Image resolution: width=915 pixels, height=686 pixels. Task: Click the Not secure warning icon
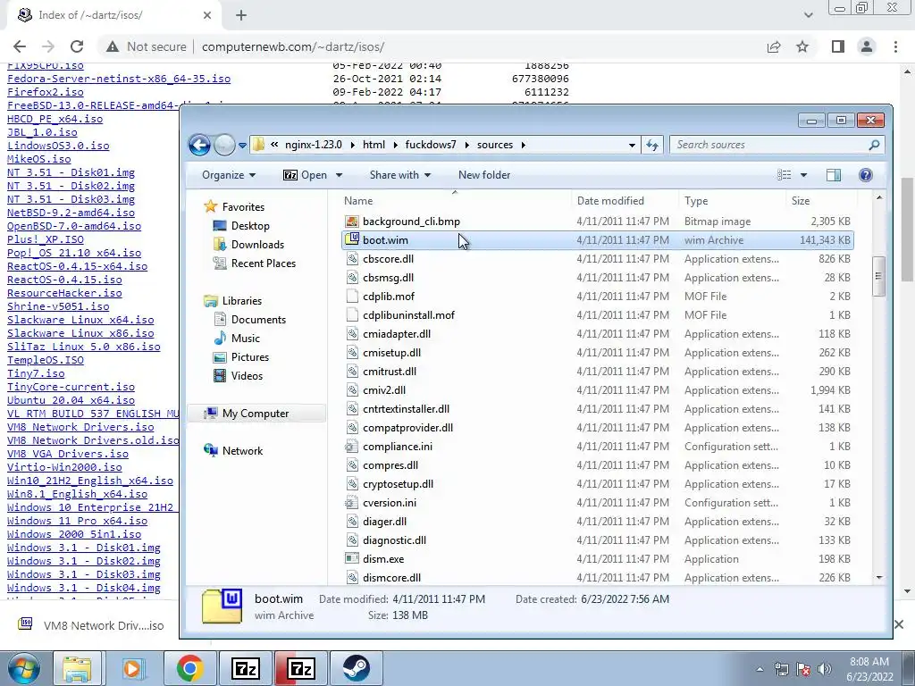112,46
